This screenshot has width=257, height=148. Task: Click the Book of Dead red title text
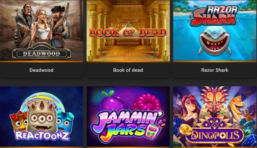coord(128,32)
